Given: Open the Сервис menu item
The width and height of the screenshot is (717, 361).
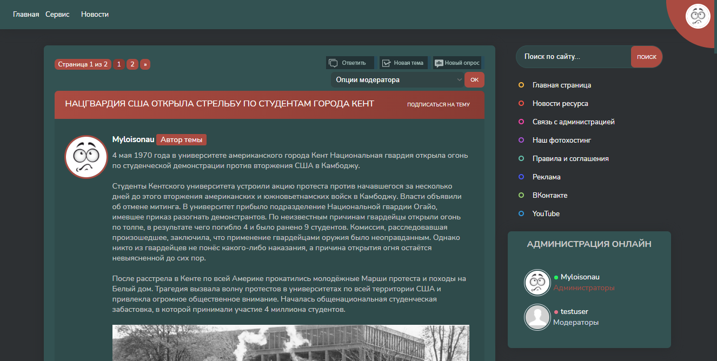Looking at the screenshot, I should pyautogui.click(x=57, y=15).
